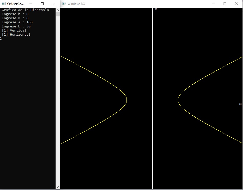The width and height of the screenshot is (243, 190).
Task: Click the 'Windows BGI' title text
Action: coord(77,4)
